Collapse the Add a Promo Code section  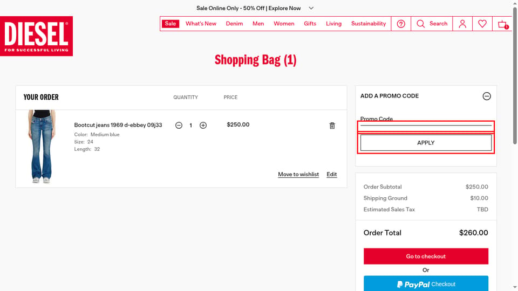click(x=486, y=96)
